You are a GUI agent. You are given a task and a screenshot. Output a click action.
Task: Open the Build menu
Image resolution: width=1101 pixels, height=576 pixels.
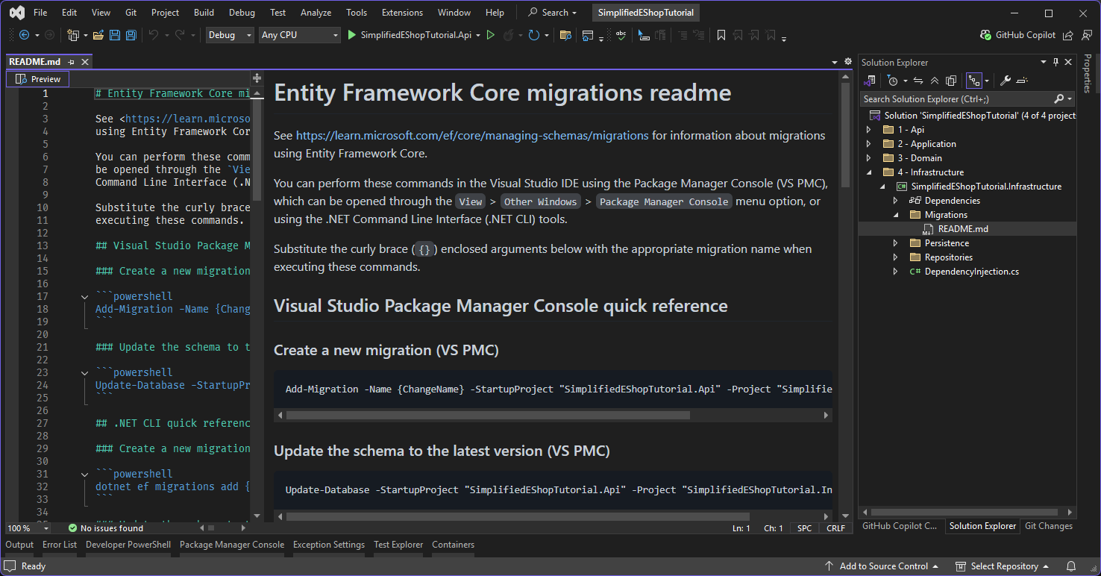pyautogui.click(x=204, y=13)
